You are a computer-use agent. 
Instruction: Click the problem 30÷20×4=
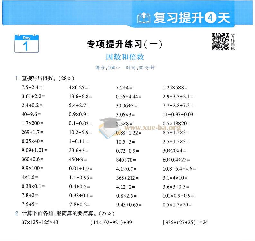(174, 151)
